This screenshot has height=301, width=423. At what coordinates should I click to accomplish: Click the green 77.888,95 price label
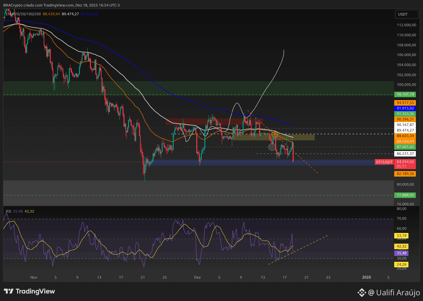[x=405, y=195]
